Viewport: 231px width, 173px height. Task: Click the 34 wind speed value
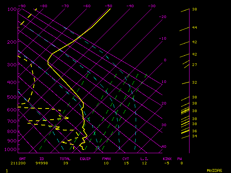point(194,136)
